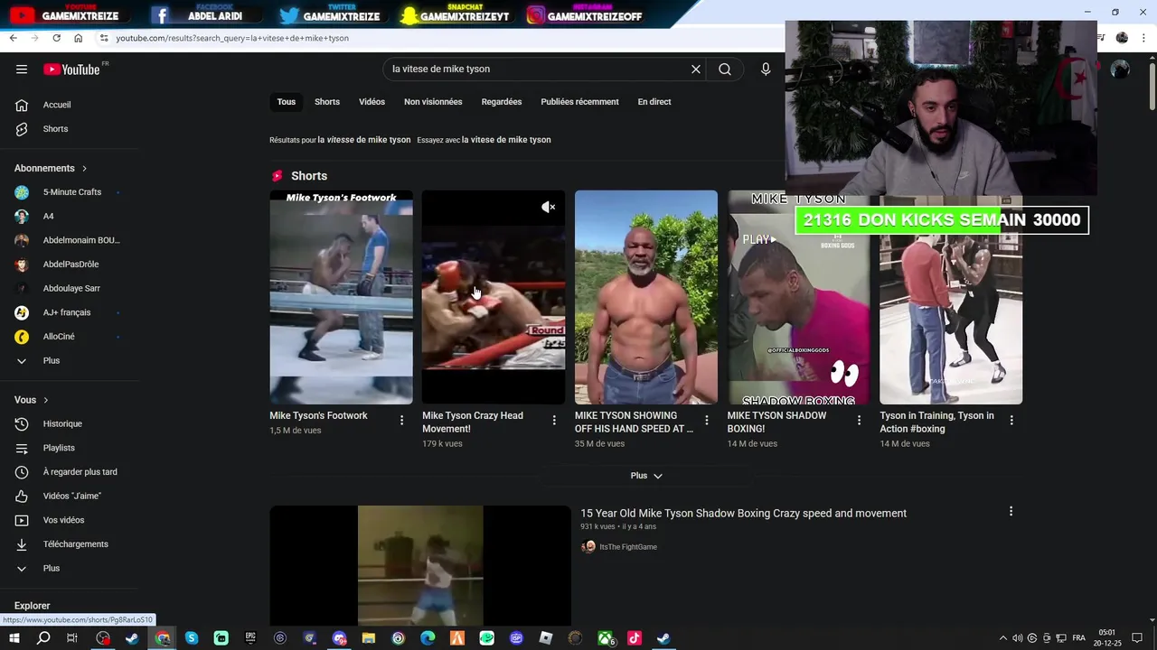1157x650 pixels.
Task: Open the hand speed short thumbnail
Action: [x=646, y=297]
